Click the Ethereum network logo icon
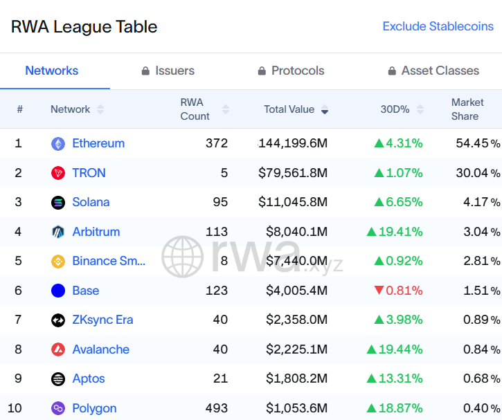502x420 pixels. point(58,144)
